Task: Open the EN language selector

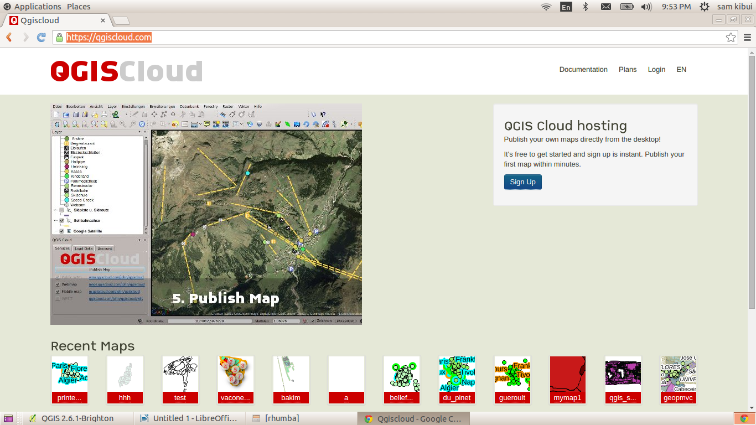Action: click(681, 70)
